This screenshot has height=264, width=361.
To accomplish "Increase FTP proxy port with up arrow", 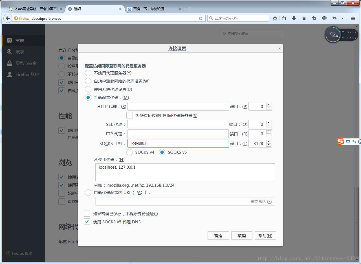I will (x=268, y=132).
